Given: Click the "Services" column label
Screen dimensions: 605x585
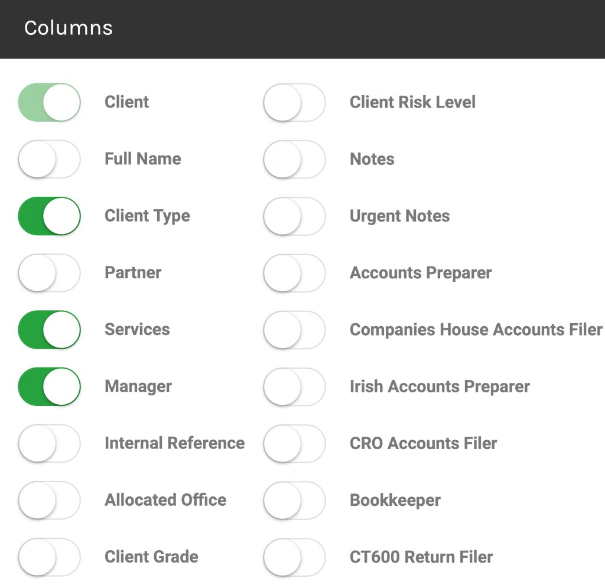Looking at the screenshot, I should coord(137,329).
